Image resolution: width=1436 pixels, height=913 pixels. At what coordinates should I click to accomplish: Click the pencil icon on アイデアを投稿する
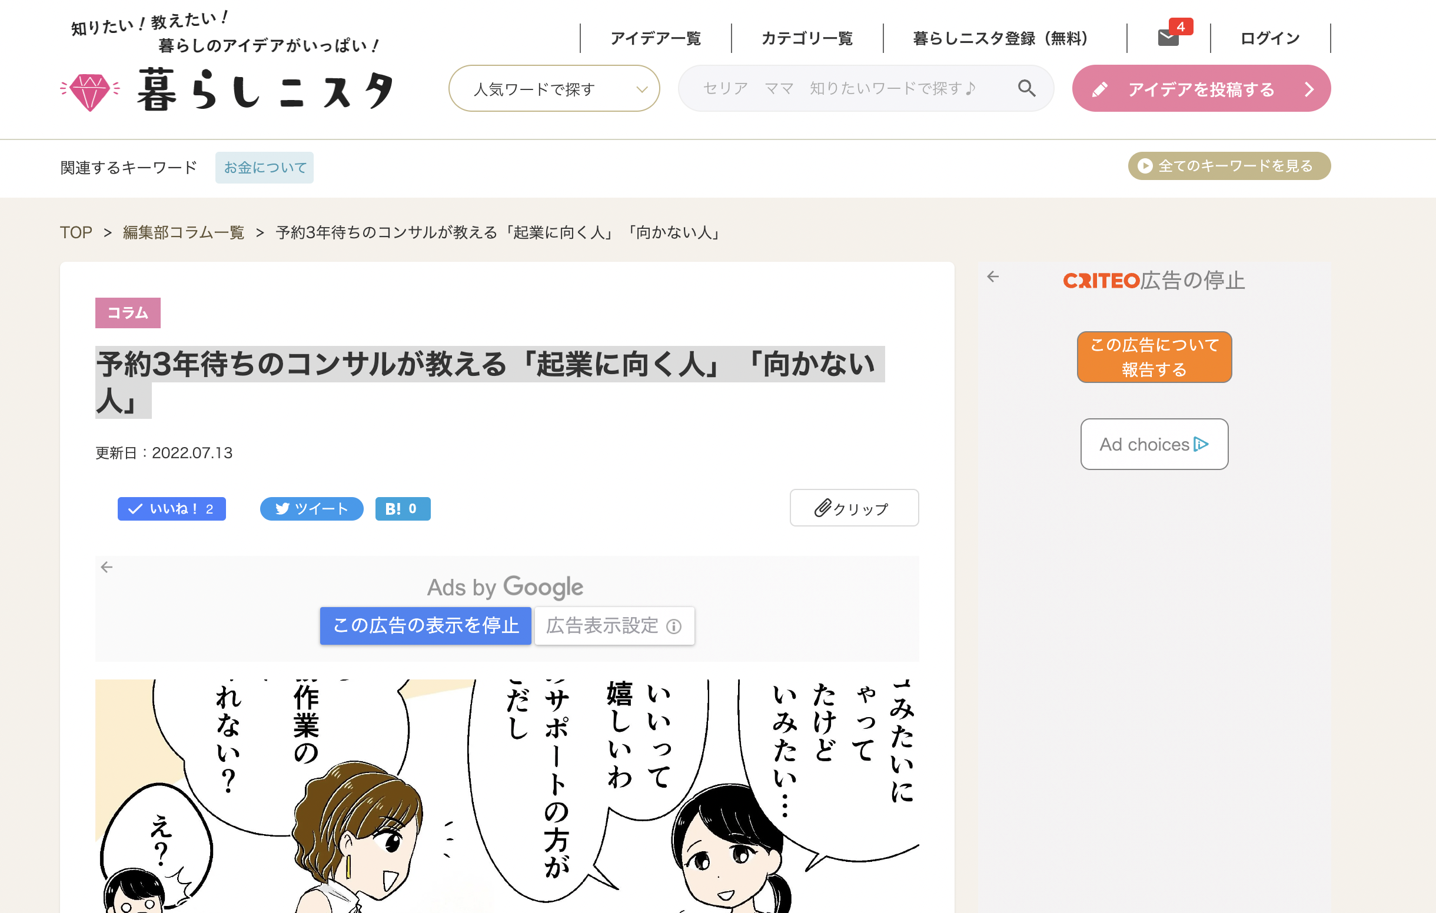[1101, 89]
